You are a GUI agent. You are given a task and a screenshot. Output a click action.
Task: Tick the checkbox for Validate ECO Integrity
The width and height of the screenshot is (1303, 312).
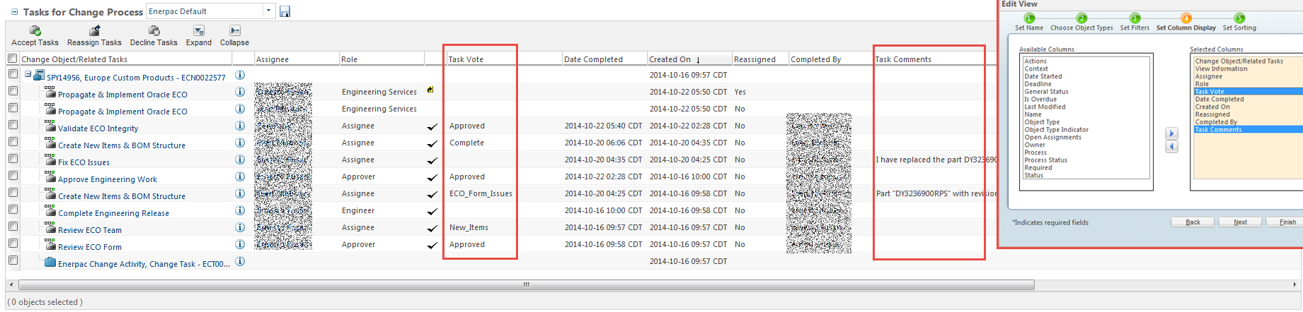click(x=13, y=124)
